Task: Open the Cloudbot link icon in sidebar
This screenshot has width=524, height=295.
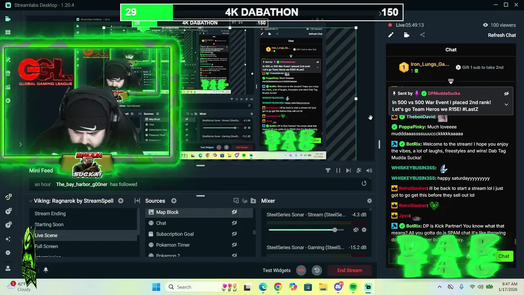Action: point(8,211)
